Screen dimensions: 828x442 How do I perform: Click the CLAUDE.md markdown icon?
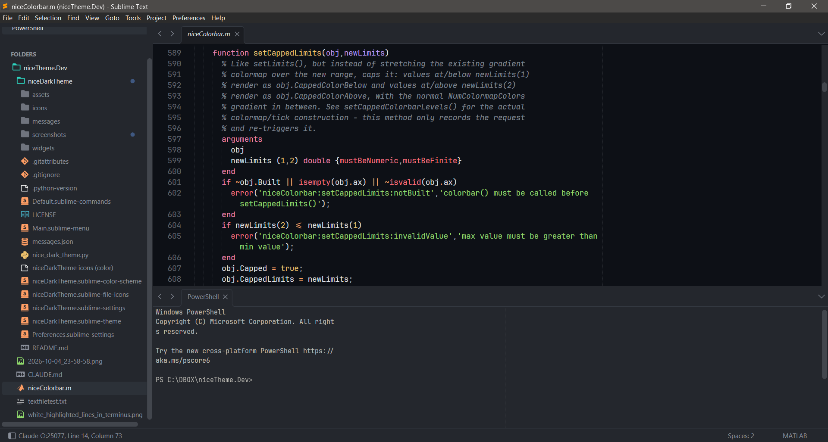(x=21, y=374)
